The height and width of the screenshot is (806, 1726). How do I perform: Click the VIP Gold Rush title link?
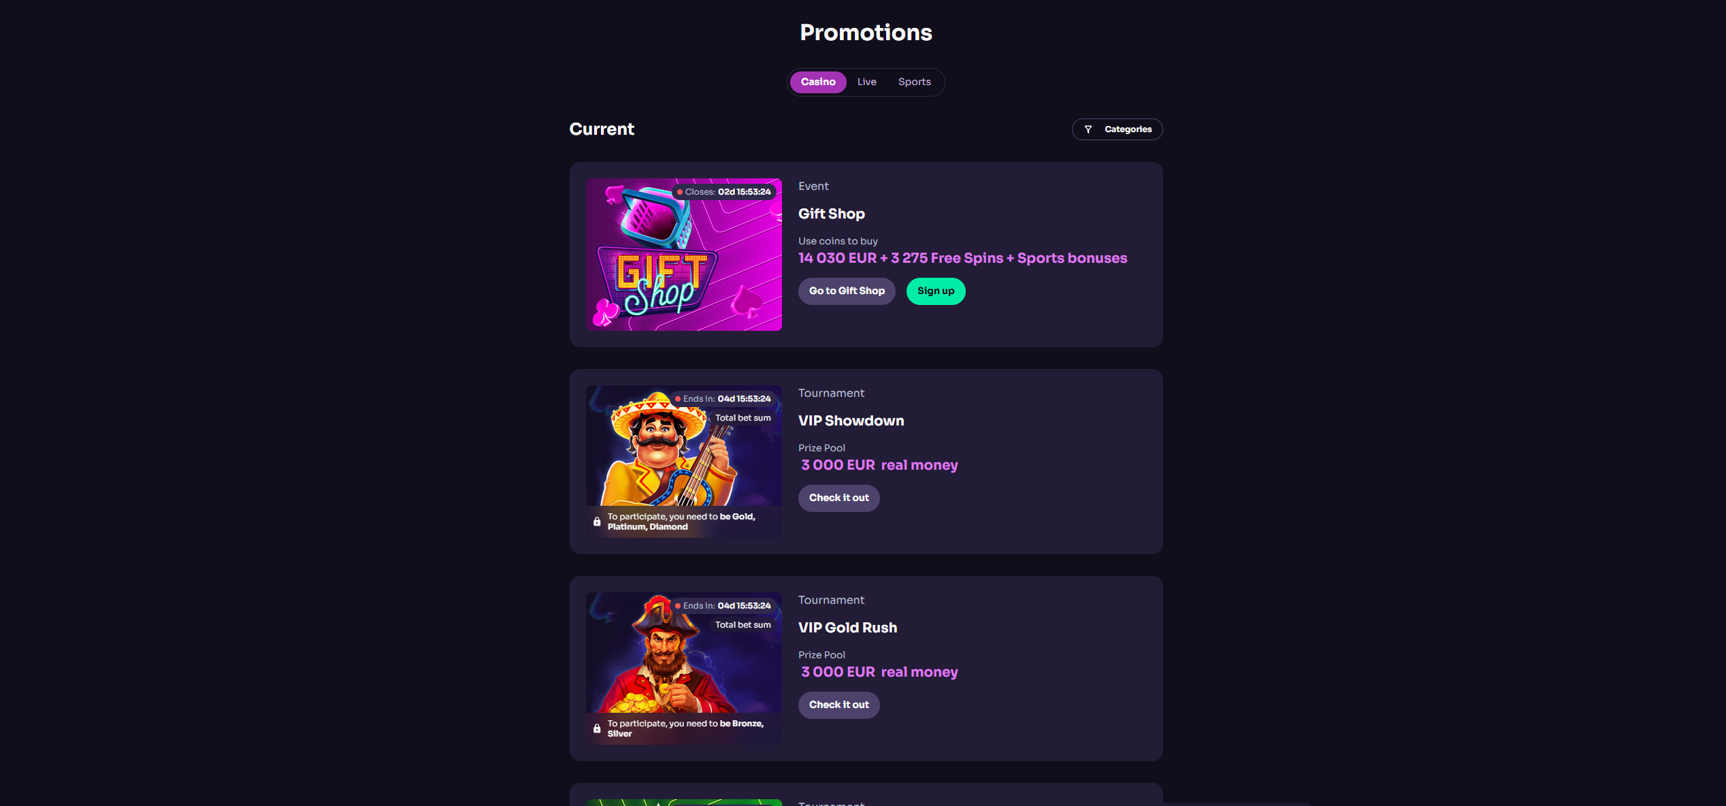(847, 628)
